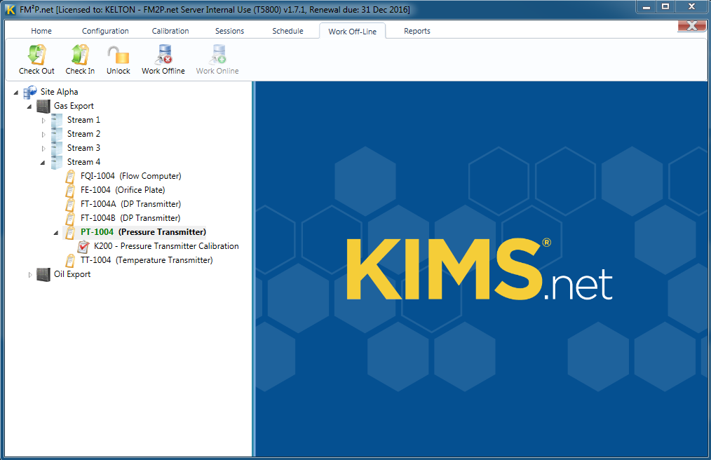Image resolution: width=711 pixels, height=460 pixels.
Task: Click the Site Alpha globe icon
Action: click(30, 92)
